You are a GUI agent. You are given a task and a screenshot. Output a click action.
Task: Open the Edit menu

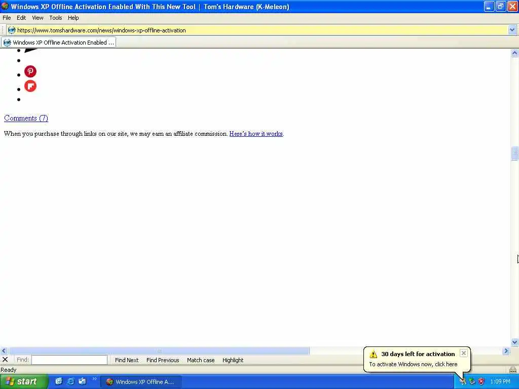tap(21, 18)
